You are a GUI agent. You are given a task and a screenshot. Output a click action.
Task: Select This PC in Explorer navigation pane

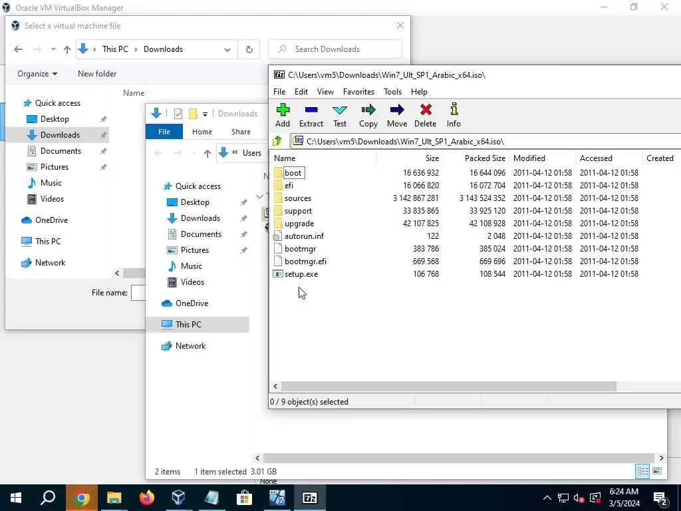point(188,325)
